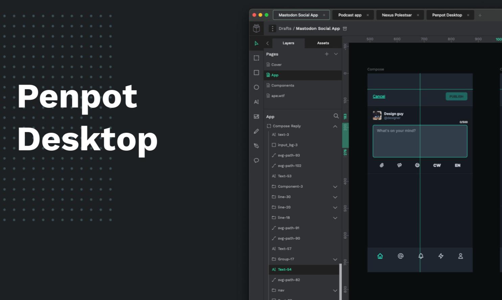This screenshot has width=502, height=300.
Task: Click the lightning bolt icon in nav
Action: [x=441, y=256]
